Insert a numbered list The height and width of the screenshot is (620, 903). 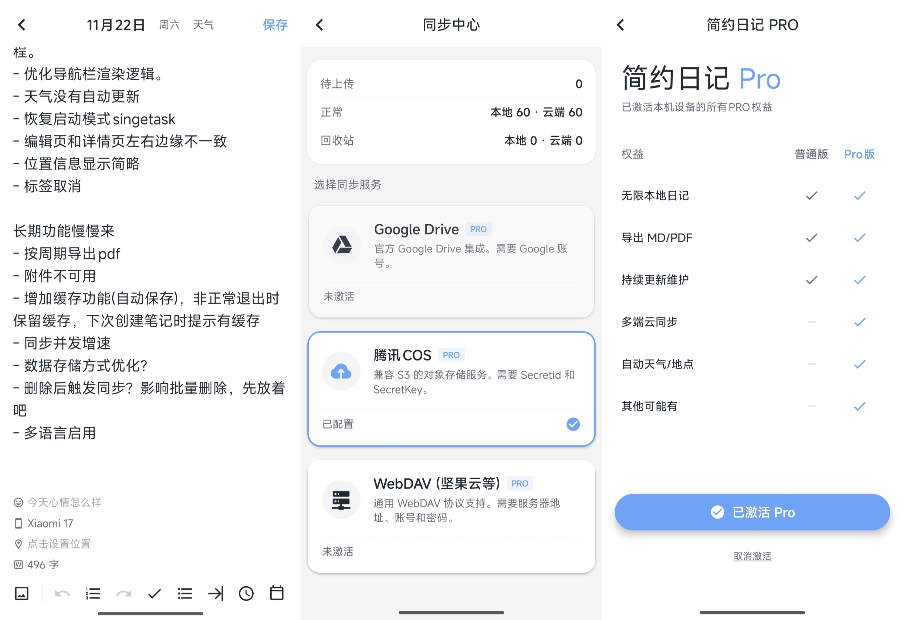point(93,594)
